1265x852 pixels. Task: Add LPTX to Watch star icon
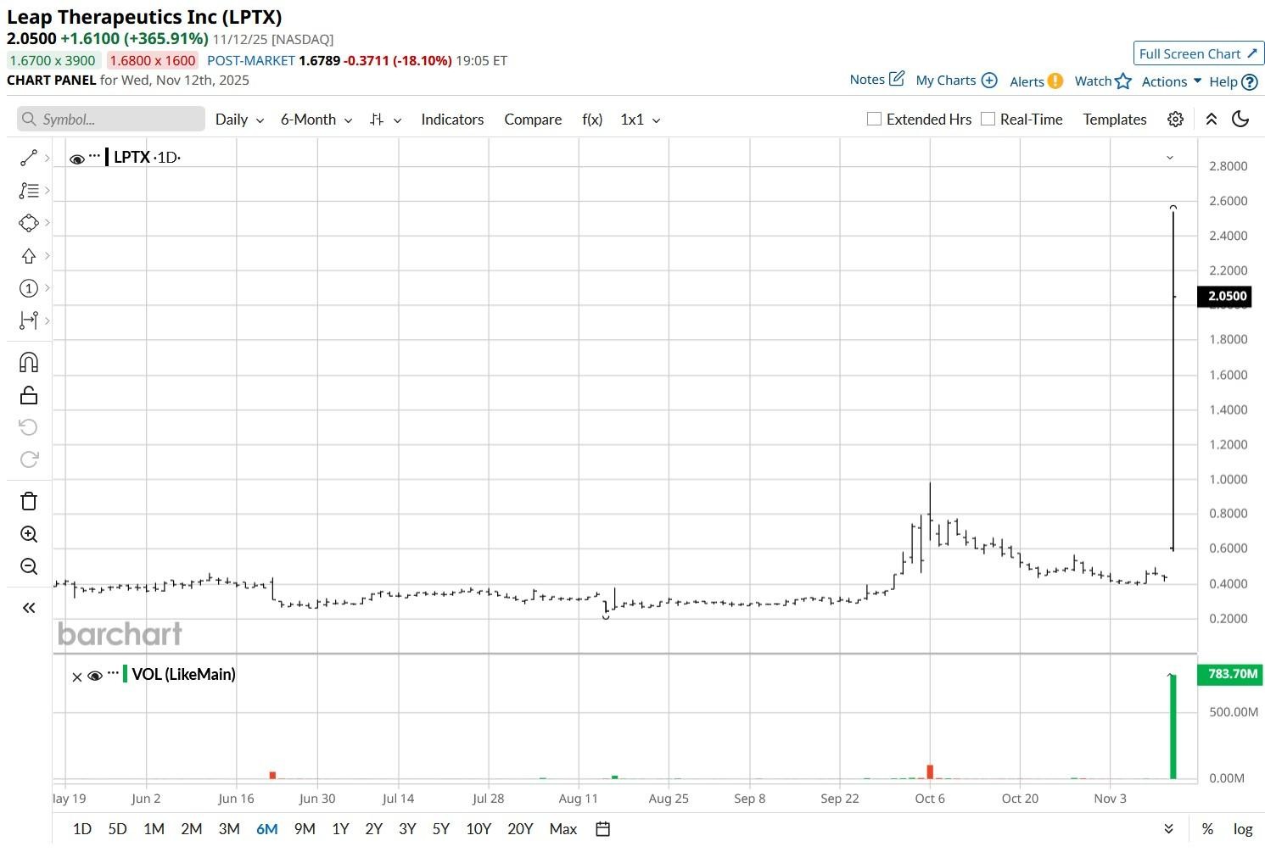[x=1123, y=81]
